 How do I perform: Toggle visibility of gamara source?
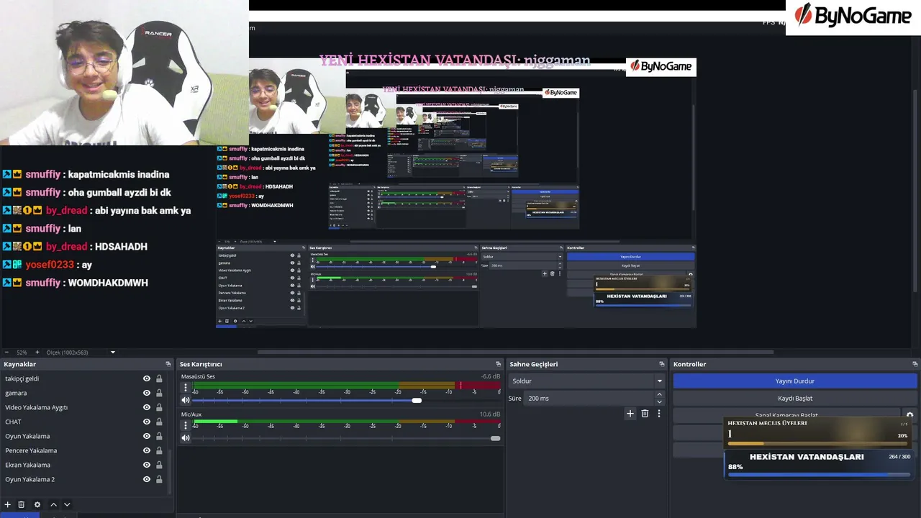tap(147, 393)
